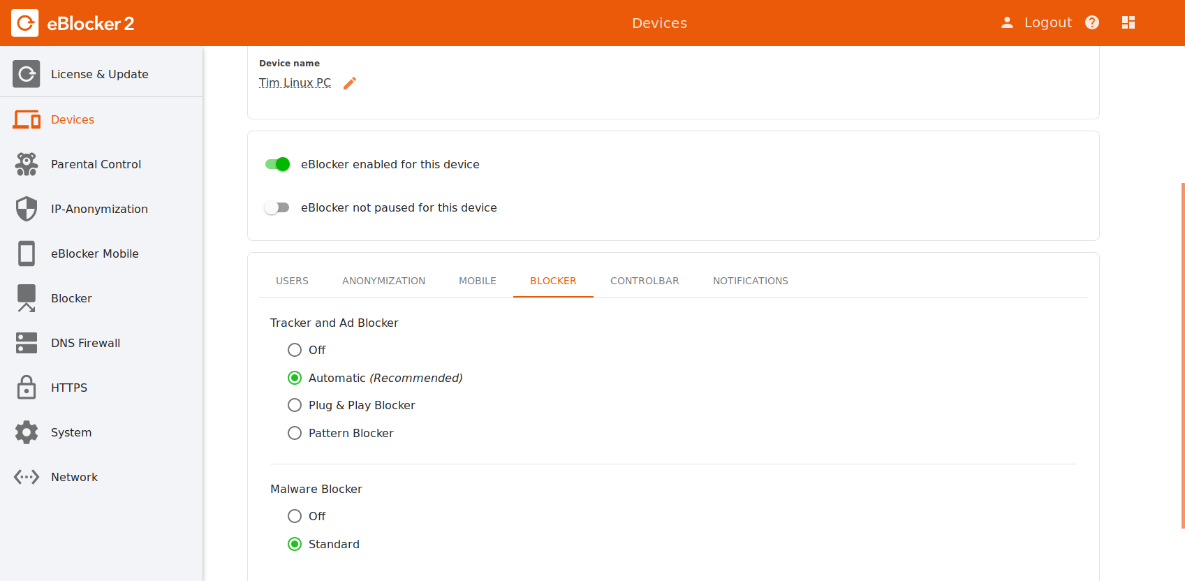
Task: Open the MOBILE tab
Action: tap(478, 281)
